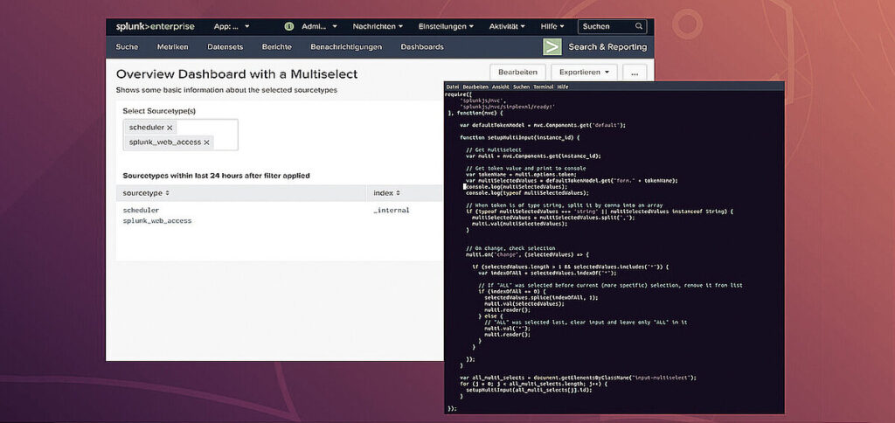Open the Admin user dropdown
Image resolution: width=895 pixels, height=423 pixels.
[319, 26]
